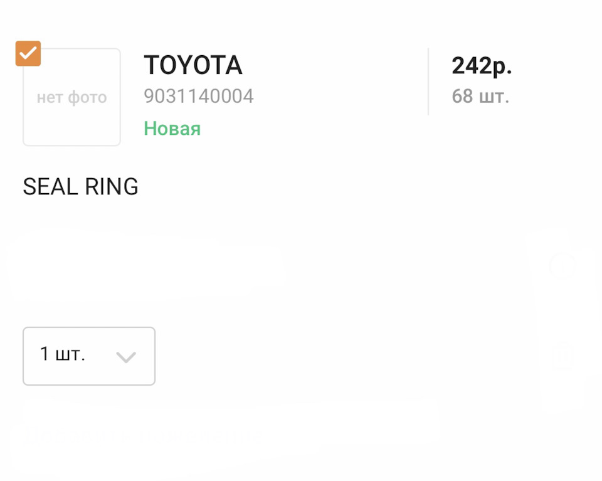The height and width of the screenshot is (481, 602).
Task: Open part number 9031140004
Action: [198, 96]
